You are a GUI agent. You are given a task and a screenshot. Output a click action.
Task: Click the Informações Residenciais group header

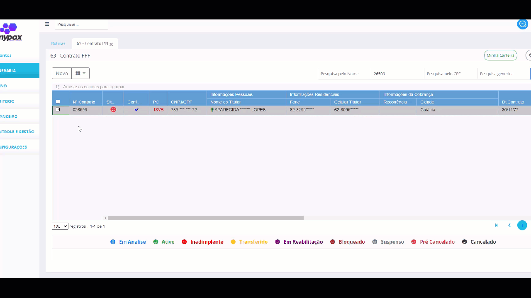click(333, 94)
